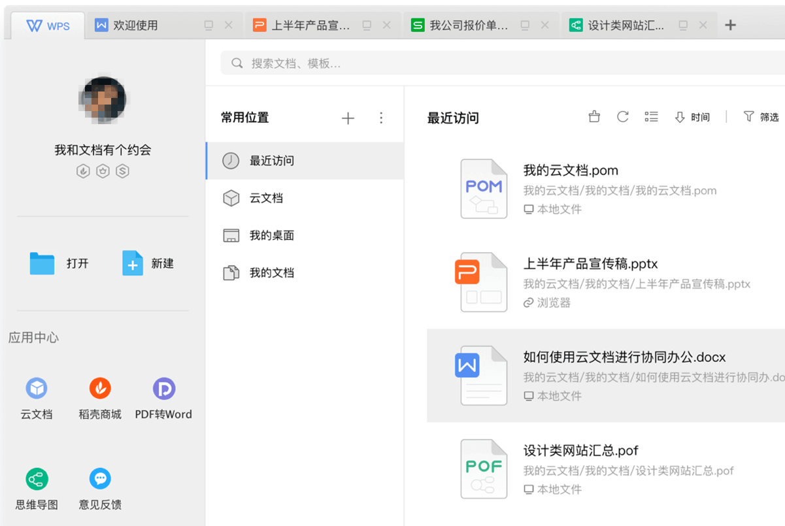This screenshot has width=785, height=526.
Task: Open 意见反馈 to send feedback
Action: (x=99, y=487)
